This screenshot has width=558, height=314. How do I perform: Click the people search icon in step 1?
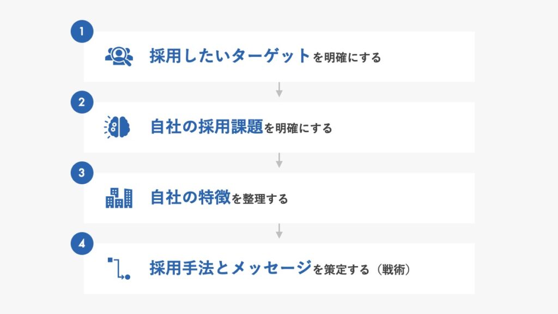pos(119,56)
